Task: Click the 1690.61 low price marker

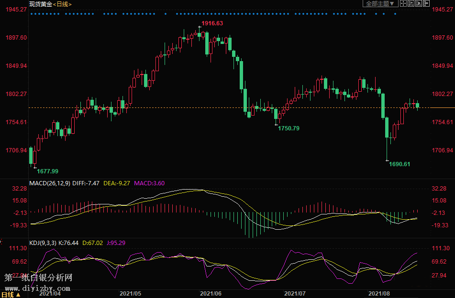Action: [x=400, y=164]
